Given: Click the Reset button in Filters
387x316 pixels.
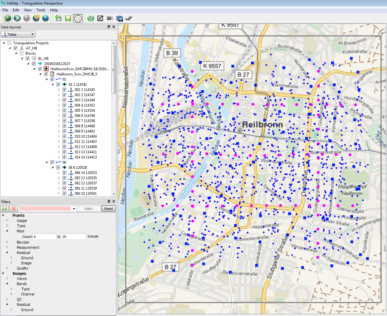Looking at the screenshot, I should (x=109, y=209).
